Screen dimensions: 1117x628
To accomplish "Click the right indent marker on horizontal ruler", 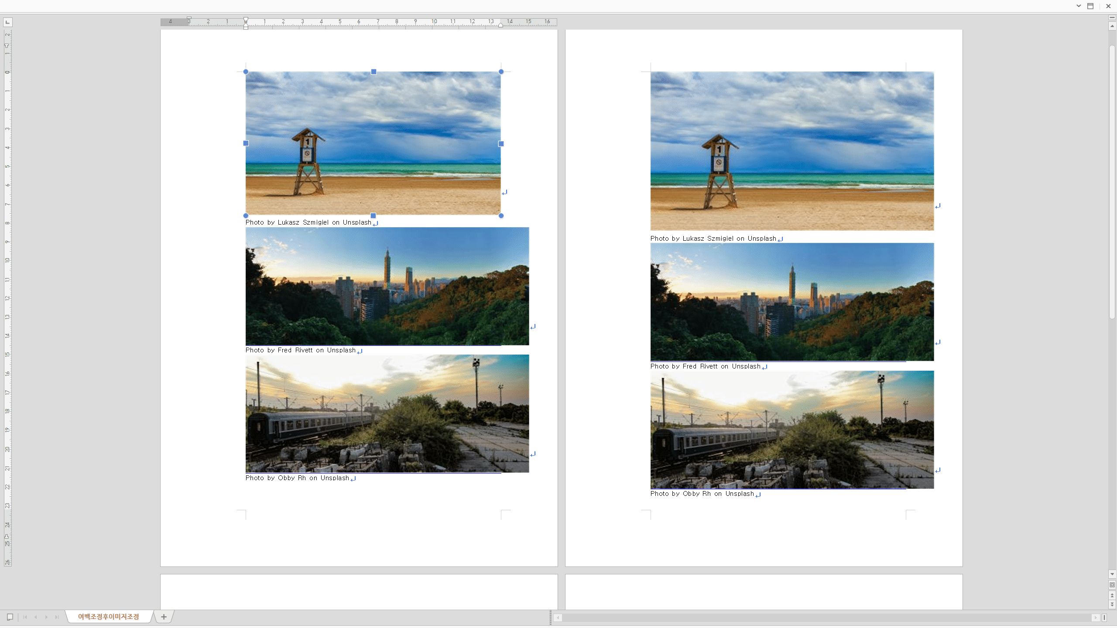I will coord(500,25).
